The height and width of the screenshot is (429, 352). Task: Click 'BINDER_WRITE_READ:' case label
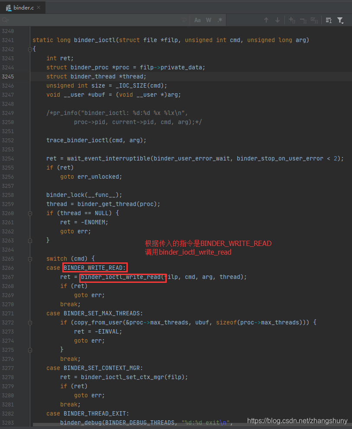pyautogui.click(x=95, y=268)
